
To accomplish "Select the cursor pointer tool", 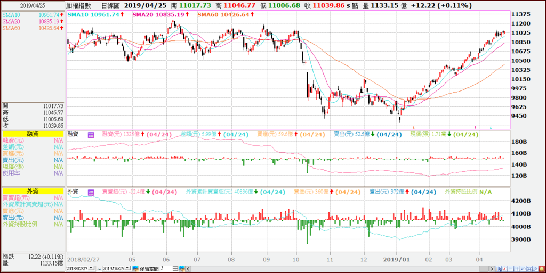I will pos(499,269).
